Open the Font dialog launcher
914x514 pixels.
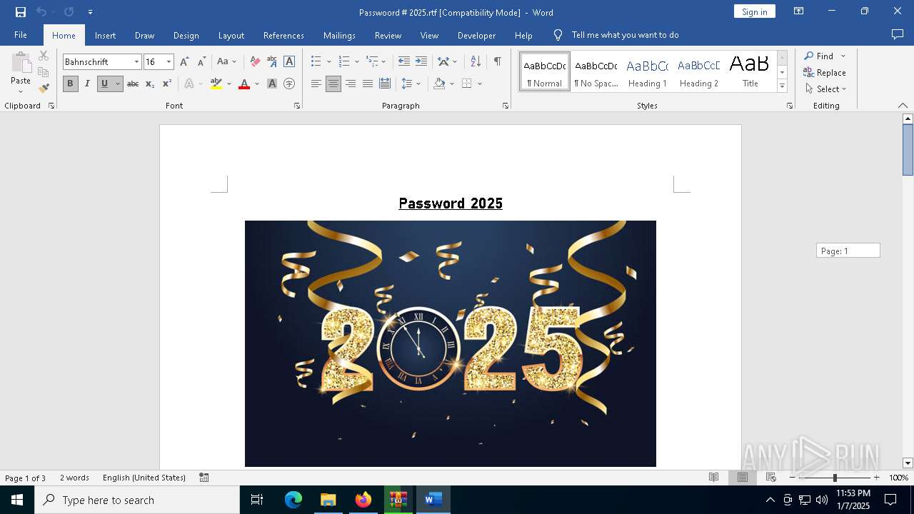[x=297, y=106]
